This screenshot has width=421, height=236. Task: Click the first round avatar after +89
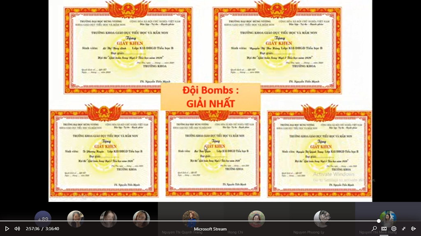pyautogui.click(x=76, y=219)
